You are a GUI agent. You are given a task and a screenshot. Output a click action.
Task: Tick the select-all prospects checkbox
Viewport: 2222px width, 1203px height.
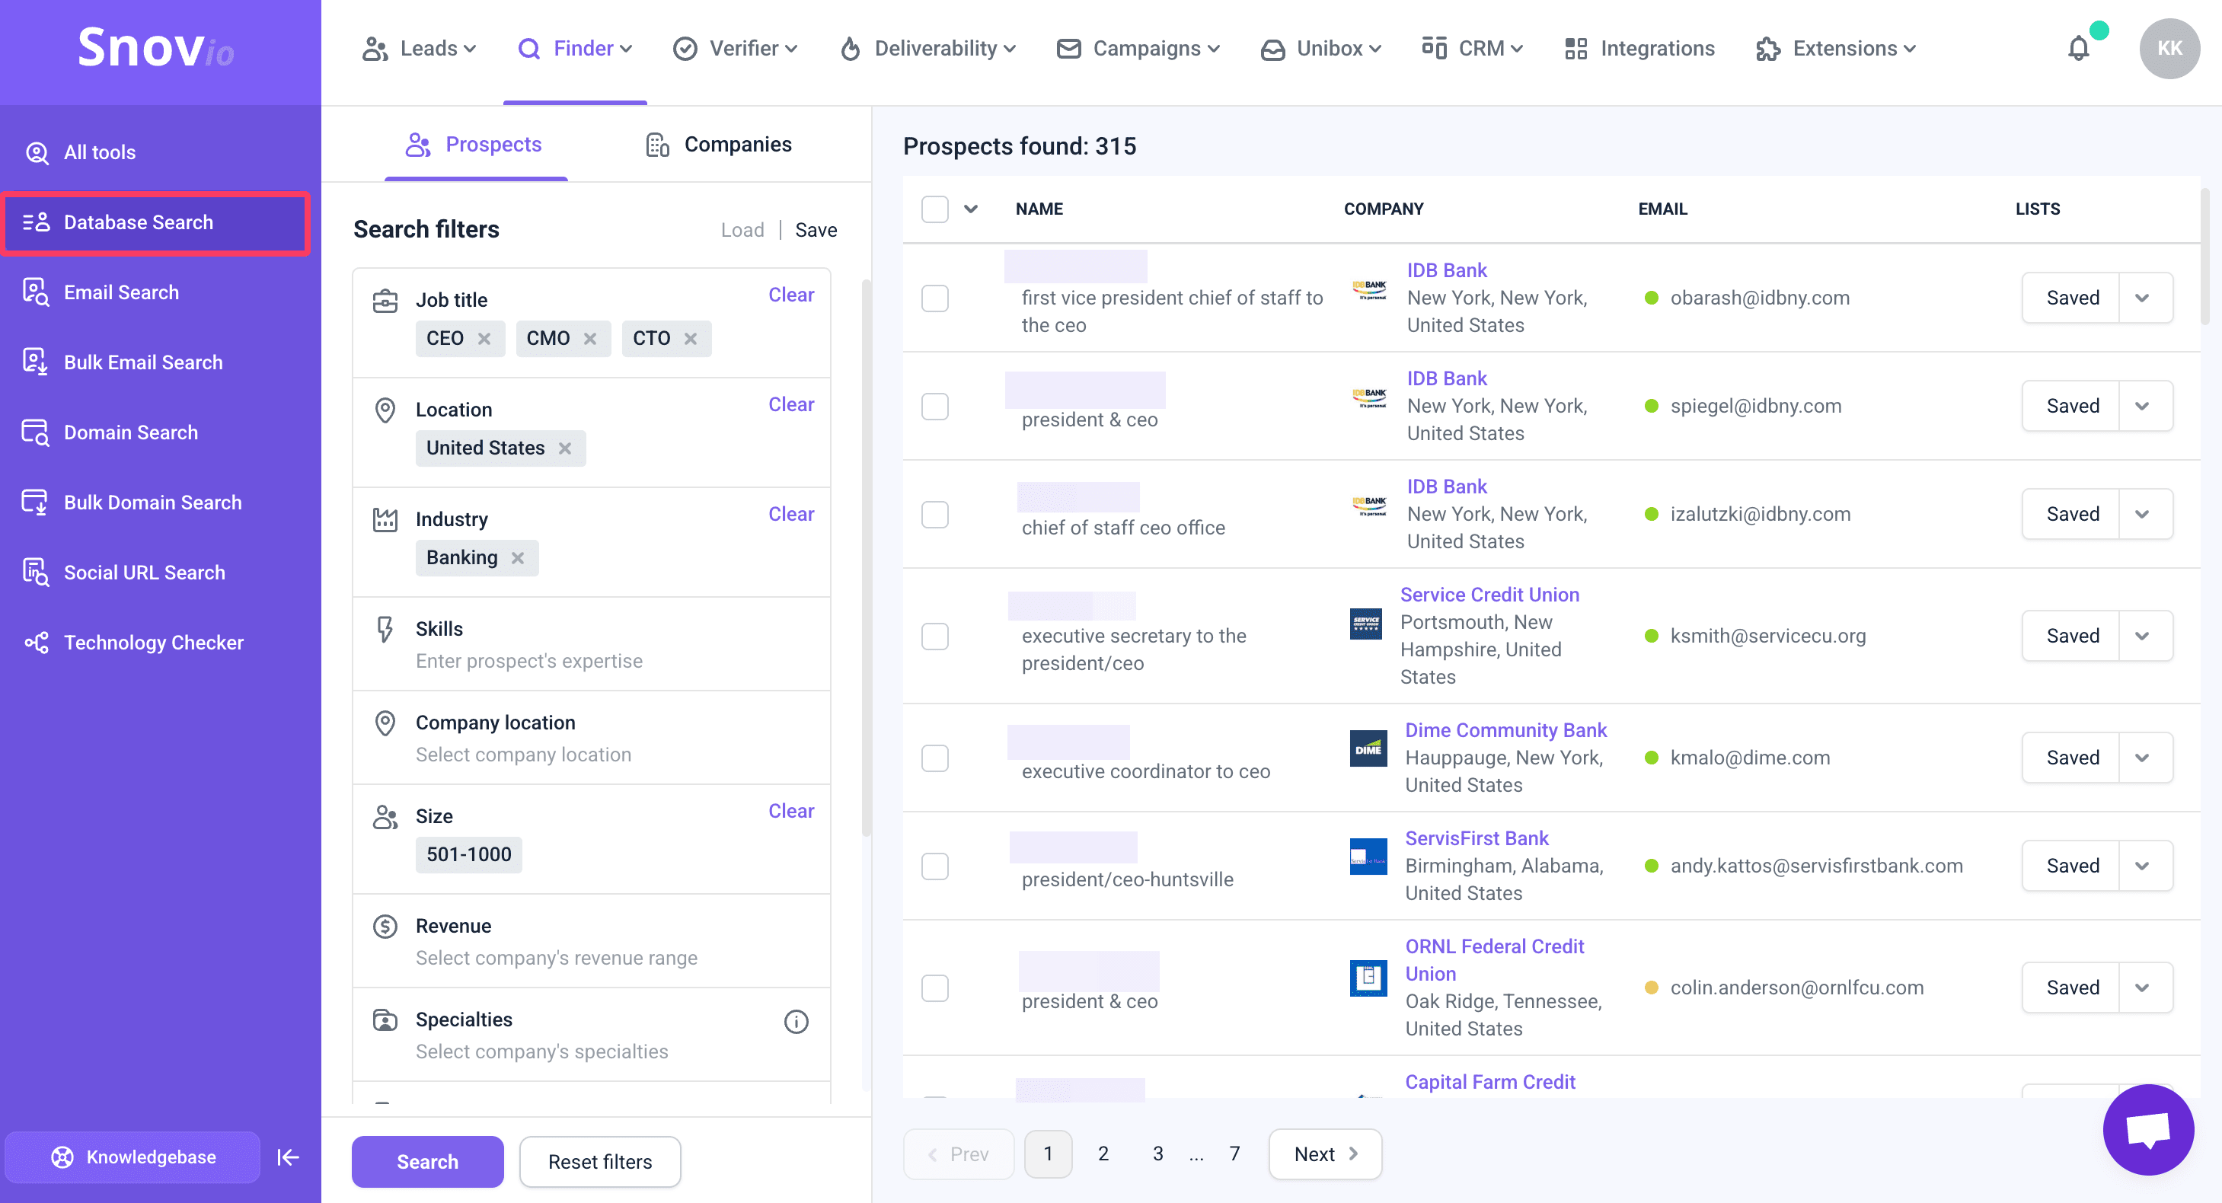[x=934, y=209]
